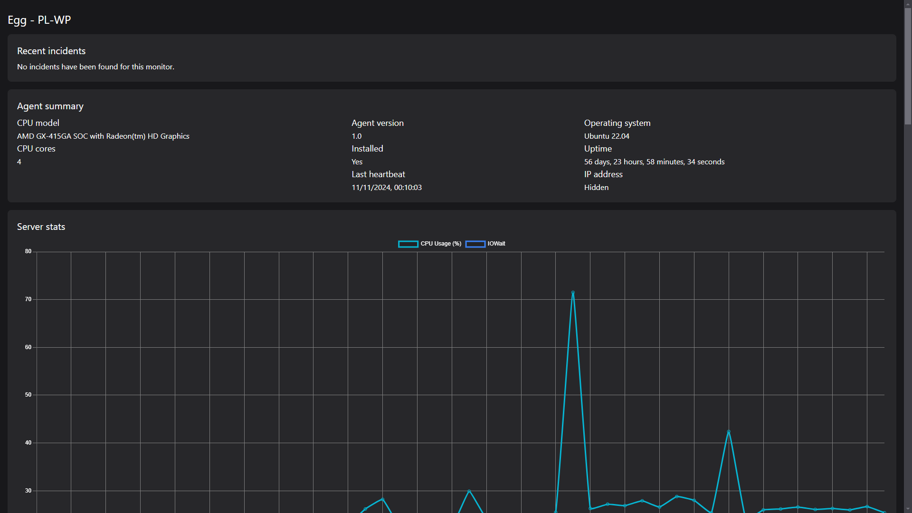Click the CPU data point at value 30
This screenshot has width=912, height=513.
tap(469, 491)
